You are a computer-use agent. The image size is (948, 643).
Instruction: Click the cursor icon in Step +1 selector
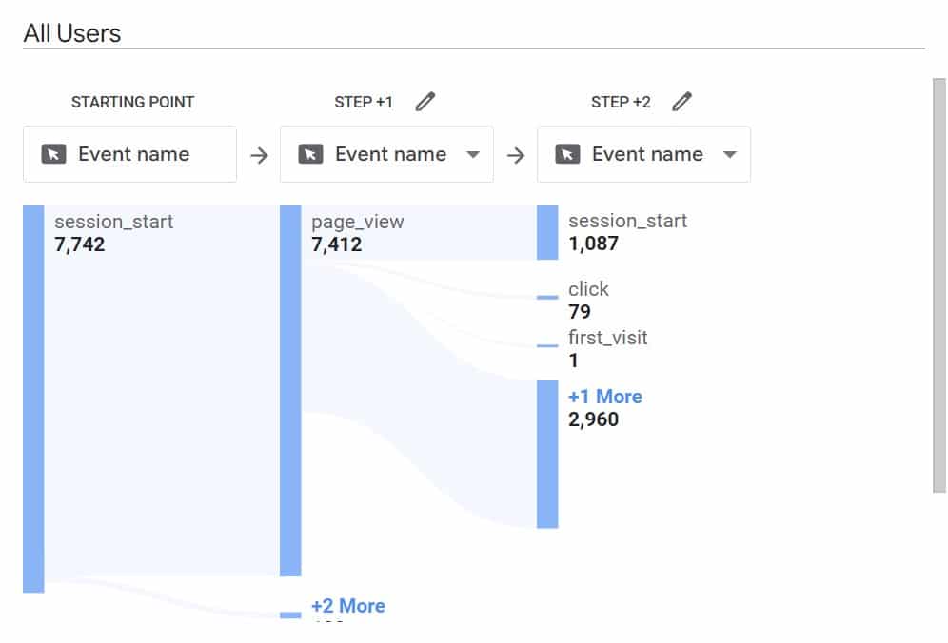click(311, 154)
